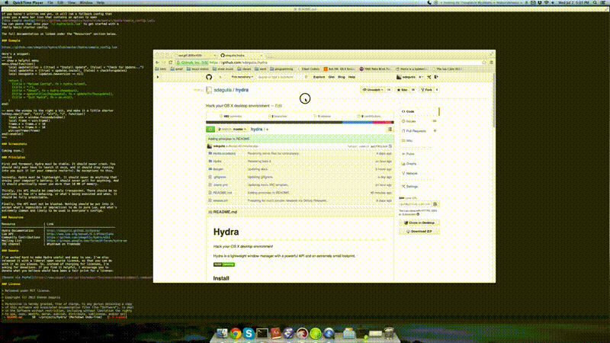
Task: Click the GitHub octocat logo
Action: pos(209,77)
